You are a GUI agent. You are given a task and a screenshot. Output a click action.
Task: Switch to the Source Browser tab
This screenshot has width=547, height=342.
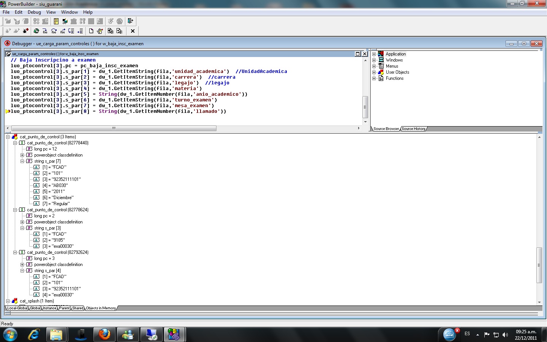coord(386,129)
